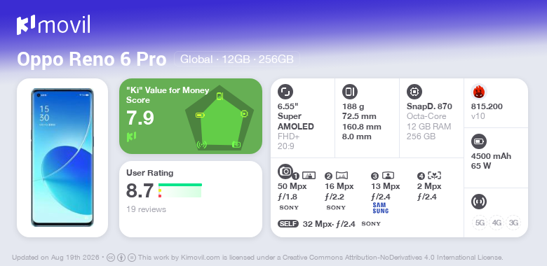The image size is (547, 266).
Task: Click the display size icon
Action: pyautogui.click(x=285, y=92)
